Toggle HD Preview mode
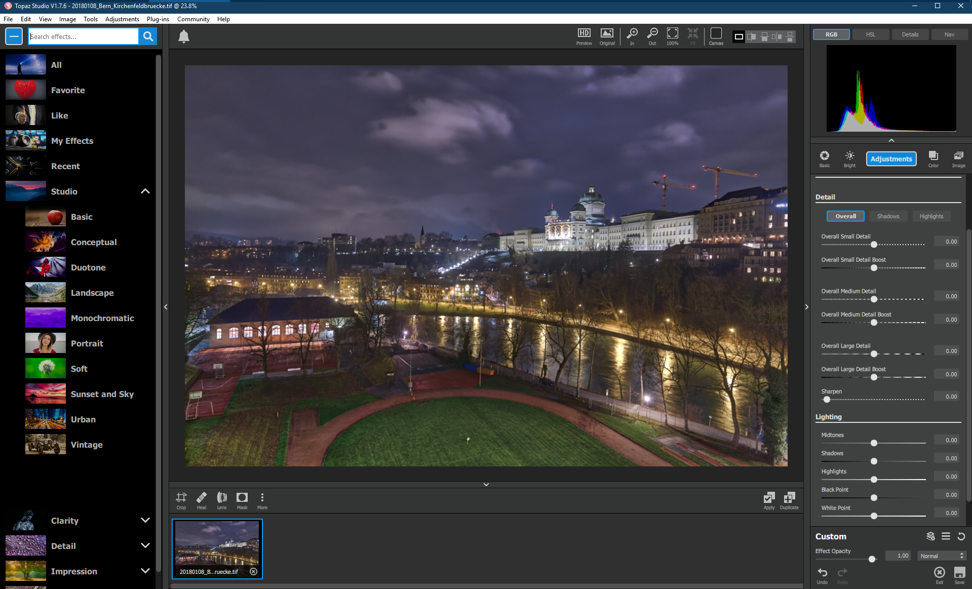Viewport: 972px width, 589px height. click(x=584, y=36)
